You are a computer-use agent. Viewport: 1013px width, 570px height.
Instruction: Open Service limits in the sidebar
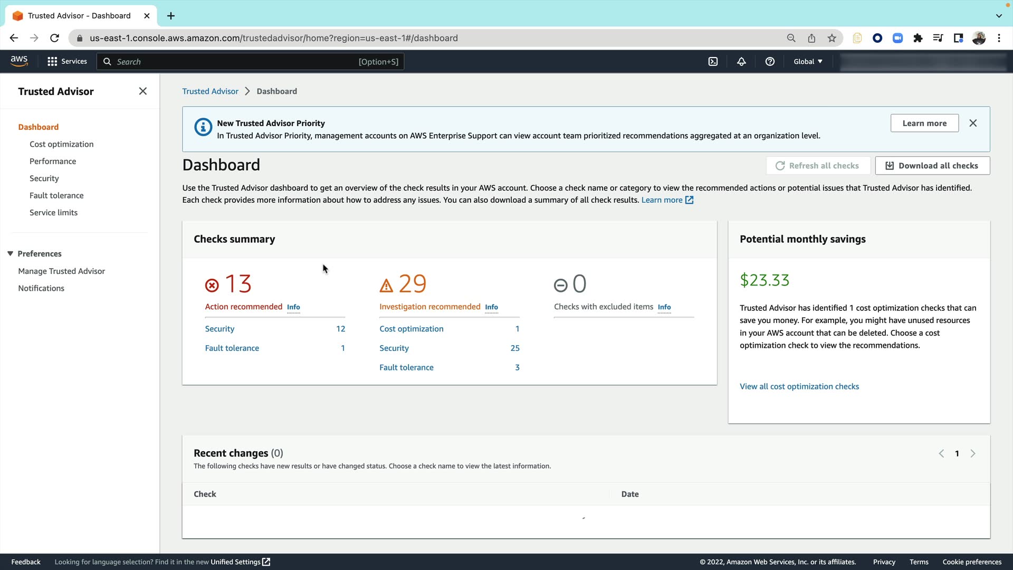tap(53, 213)
